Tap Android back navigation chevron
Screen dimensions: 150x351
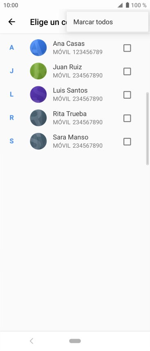pos(31,341)
